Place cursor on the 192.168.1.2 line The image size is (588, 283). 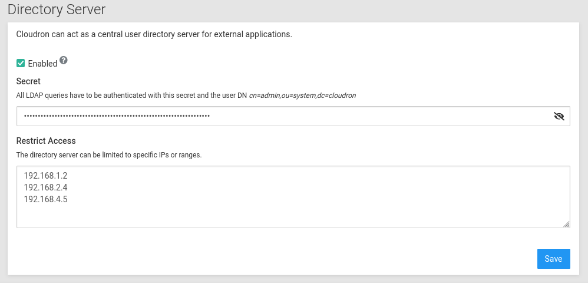[x=45, y=175]
